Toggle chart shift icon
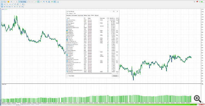 click(x=55, y=2)
